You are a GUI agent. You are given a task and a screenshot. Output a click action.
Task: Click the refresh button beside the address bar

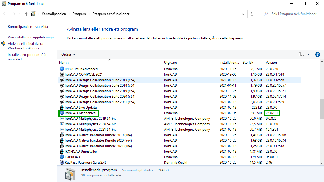(252, 14)
